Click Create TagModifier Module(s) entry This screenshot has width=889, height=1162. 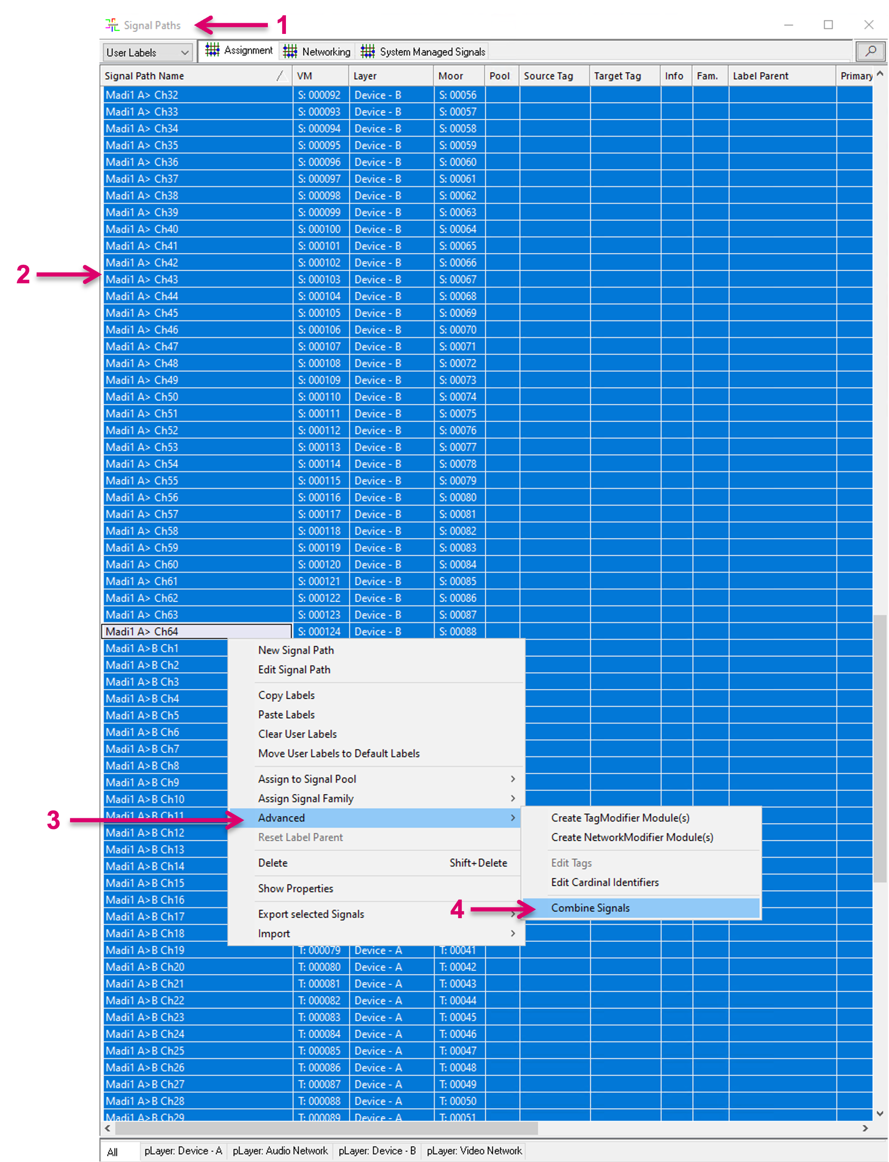pyautogui.click(x=620, y=818)
